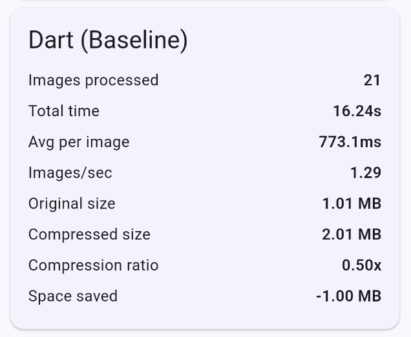The image size is (411, 337).
Task: Click the blank space below the 'Space saved' row
Action: (x=205, y=317)
